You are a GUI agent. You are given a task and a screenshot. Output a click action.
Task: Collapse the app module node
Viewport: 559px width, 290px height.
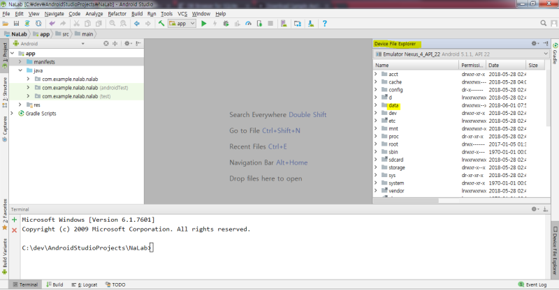(13, 54)
